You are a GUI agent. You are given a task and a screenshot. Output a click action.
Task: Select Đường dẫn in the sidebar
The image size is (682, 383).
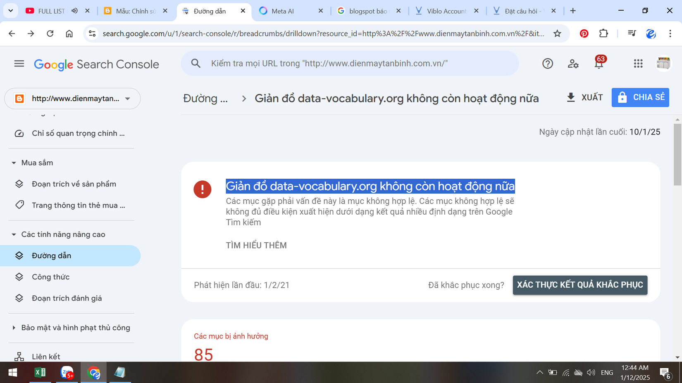click(70, 256)
